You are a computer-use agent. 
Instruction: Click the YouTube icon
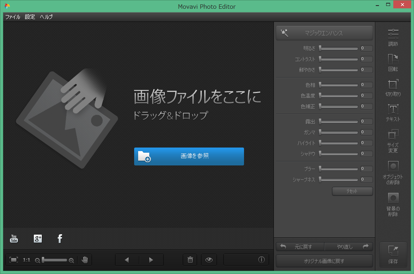tap(14, 239)
